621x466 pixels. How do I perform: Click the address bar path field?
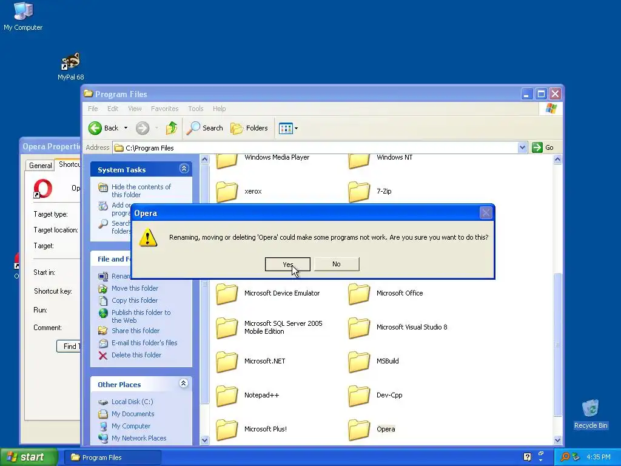pyautogui.click(x=315, y=148)
